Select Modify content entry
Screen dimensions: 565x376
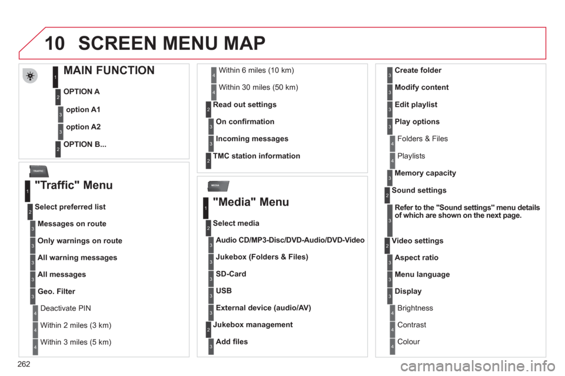(x=421, y=88)
